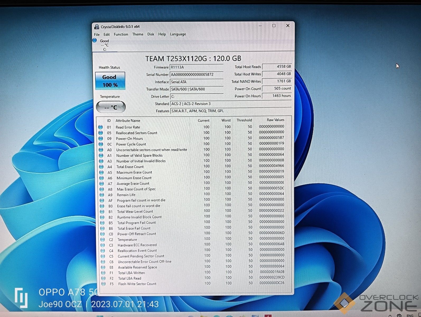
Task: Click the status icon for Total Erase Count
Action: (x=101, y=167)
